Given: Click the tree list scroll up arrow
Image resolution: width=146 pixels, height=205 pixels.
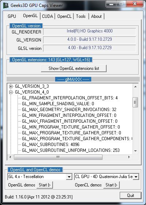Looking at the screenshot, I should pos(135,87).
